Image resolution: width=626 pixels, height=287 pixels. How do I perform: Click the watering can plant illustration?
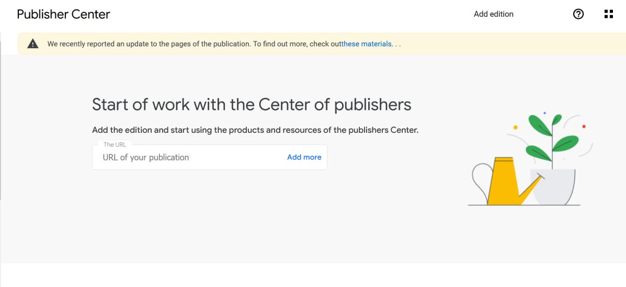pos(530,159)
